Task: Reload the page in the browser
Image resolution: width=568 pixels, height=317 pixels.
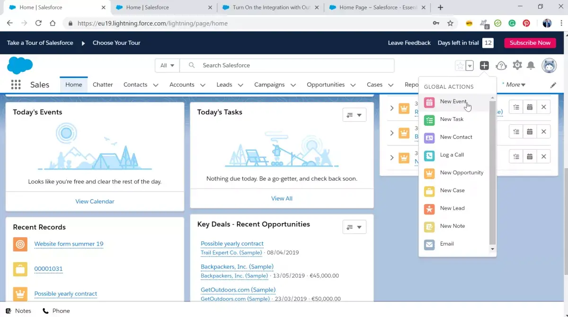Action: click(38, 23)
